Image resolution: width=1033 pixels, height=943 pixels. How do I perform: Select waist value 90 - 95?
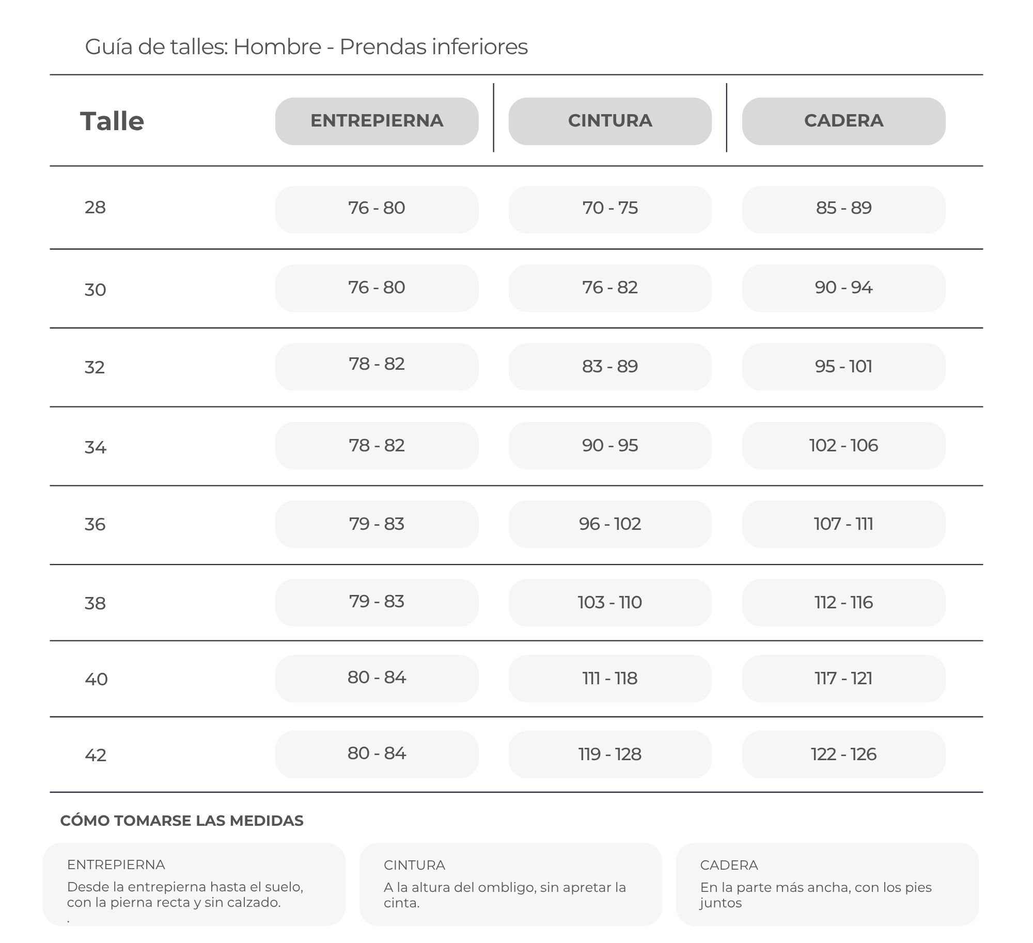tap(610, 446)
